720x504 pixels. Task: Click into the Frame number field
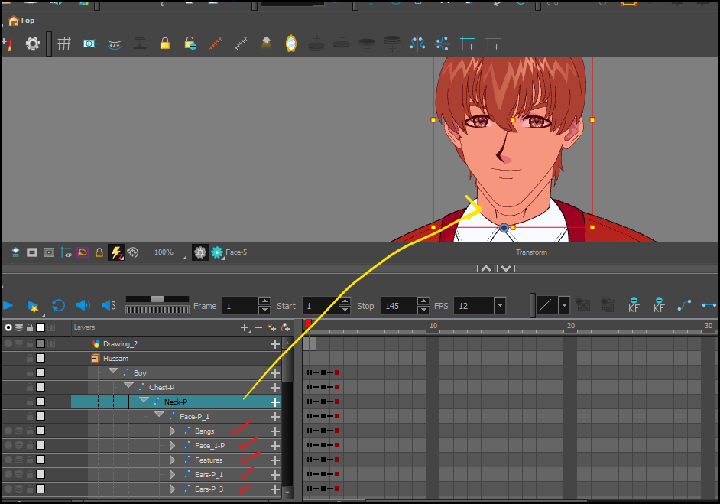click(x=240, y=306)
